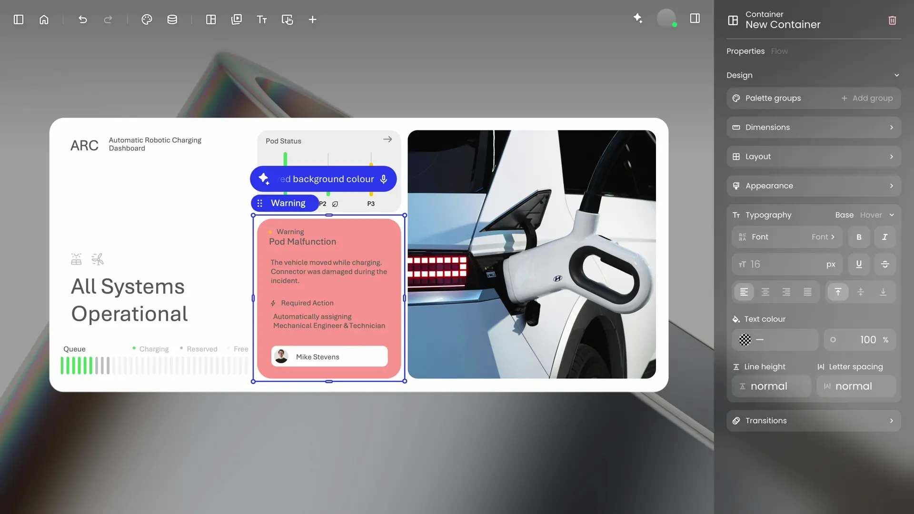This screenshot has width=914, height=514.
Task: Change the px font size unit
Action: tap(831, 265)
